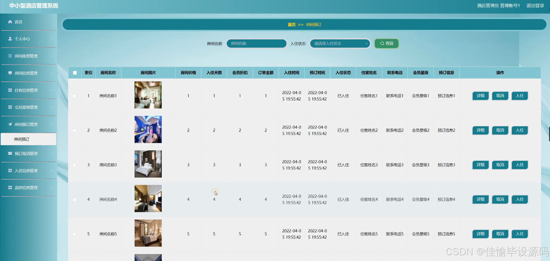The height and width of the screenshot is (261, 550).
Task: Click the 住客姓名1 cell
Action: point(369,96)
